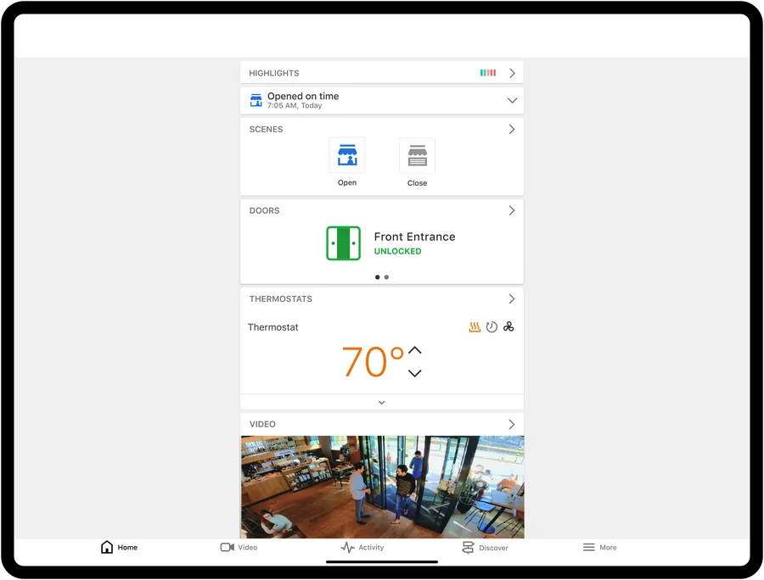This screenshot has width=764, height=580.
Task: Click storefront icon beside Opened on time
Action: pos(256,100)
